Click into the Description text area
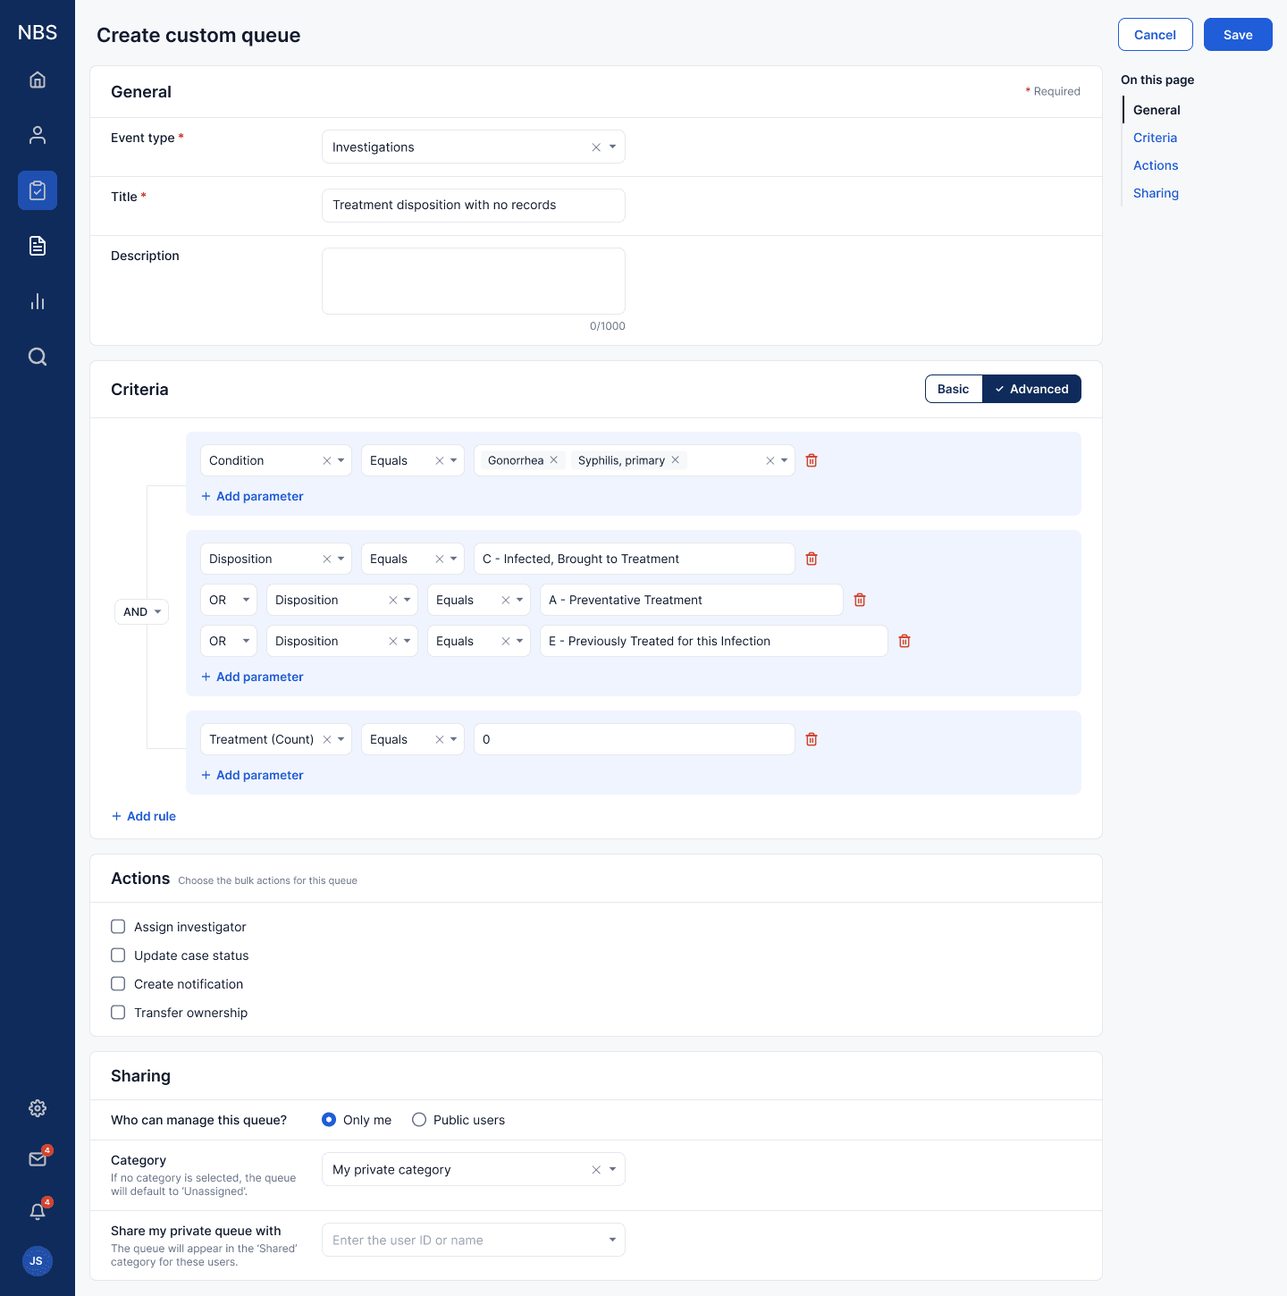 point(474,282)
